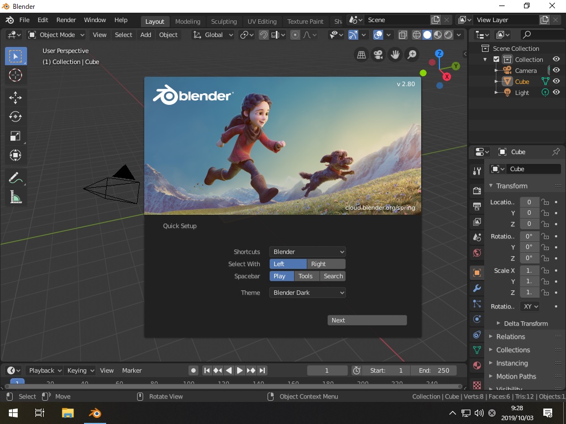The height and width of the screenshot is (424, 566).
Task: Jump to the last frame
Action: coord(263,370)
